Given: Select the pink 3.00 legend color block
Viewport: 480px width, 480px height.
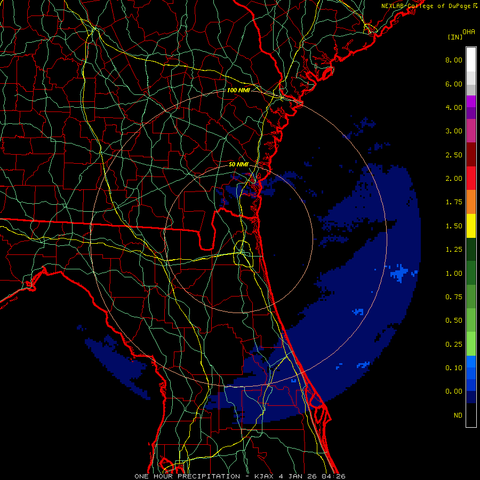Looking at the screenshot, I should point(471,131).
